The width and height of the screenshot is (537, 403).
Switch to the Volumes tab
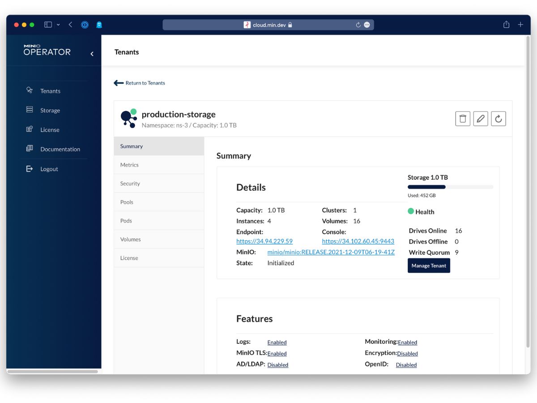159,239
